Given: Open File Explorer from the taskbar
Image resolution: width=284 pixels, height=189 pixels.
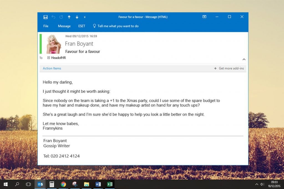Looking at the screenshot, I should click(x=87, y=184).
